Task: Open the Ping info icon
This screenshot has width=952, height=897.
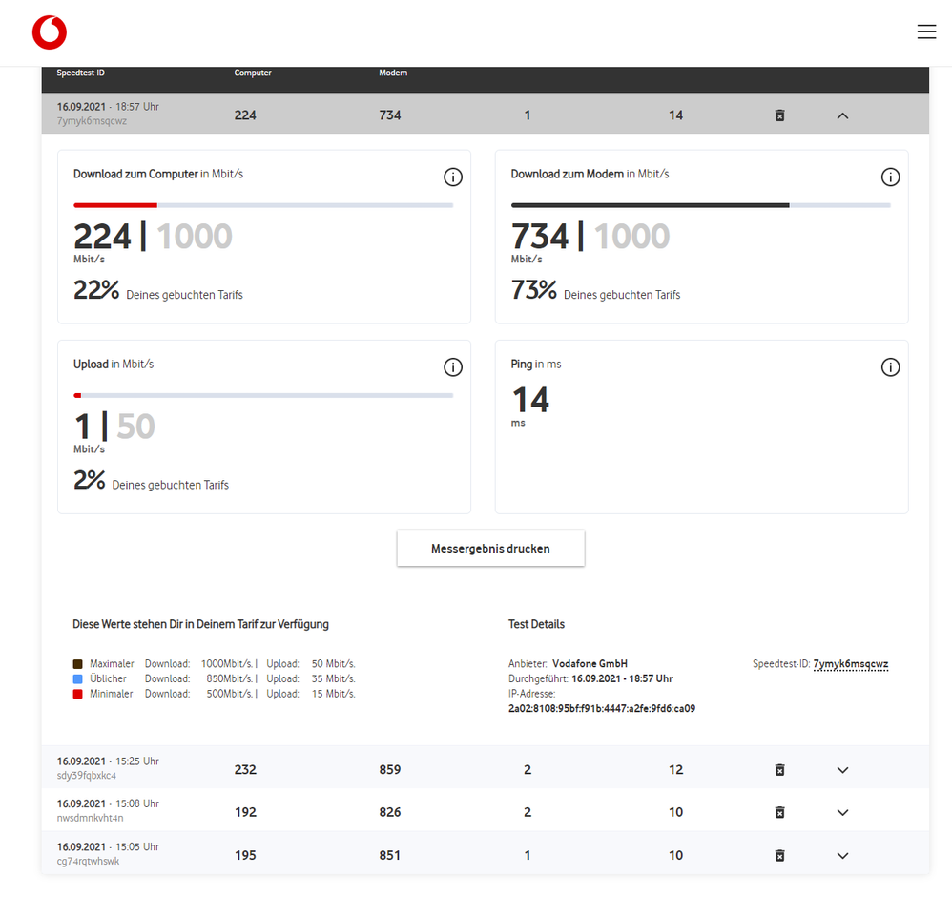Action: [890, 366]
